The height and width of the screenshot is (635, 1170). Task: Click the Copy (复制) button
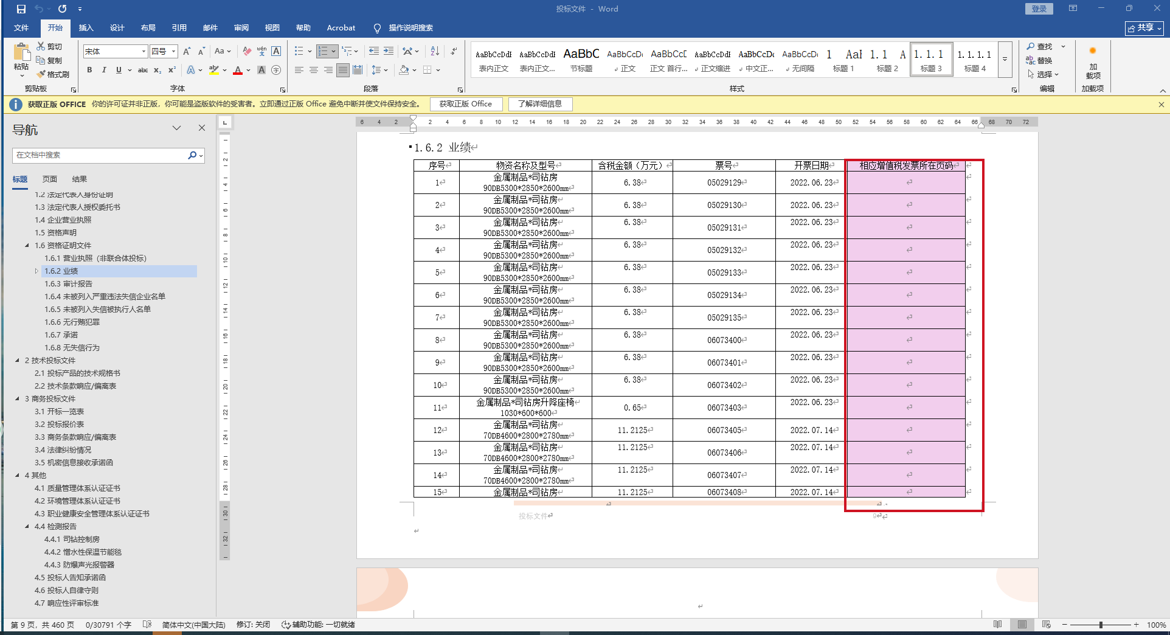click(49, 60)
